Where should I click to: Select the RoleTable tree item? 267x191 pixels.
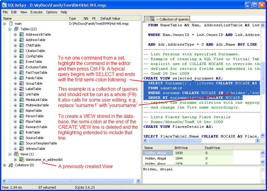33,132
